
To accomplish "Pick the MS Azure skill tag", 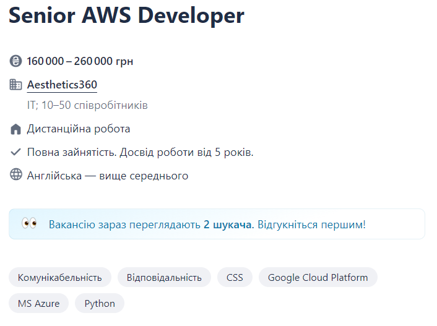I will [38, 303].
